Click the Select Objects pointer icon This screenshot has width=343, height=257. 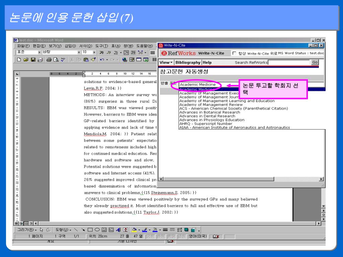(42, 230)
